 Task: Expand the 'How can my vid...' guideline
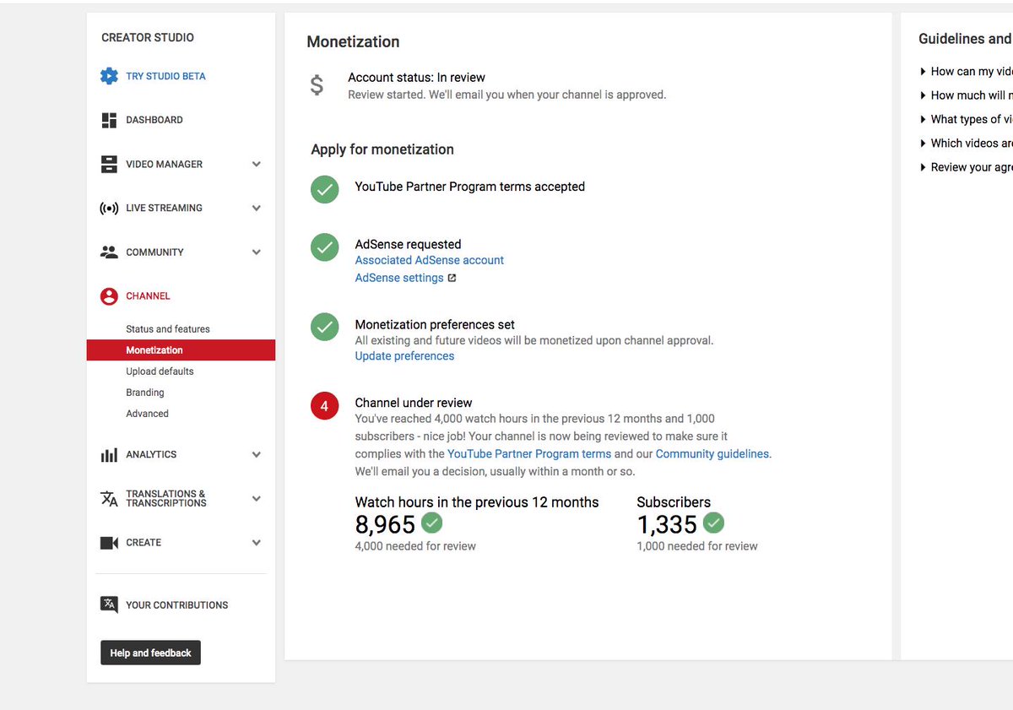[x=967, y=72]
